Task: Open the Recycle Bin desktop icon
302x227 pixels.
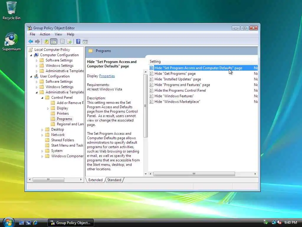Action: 12,11
